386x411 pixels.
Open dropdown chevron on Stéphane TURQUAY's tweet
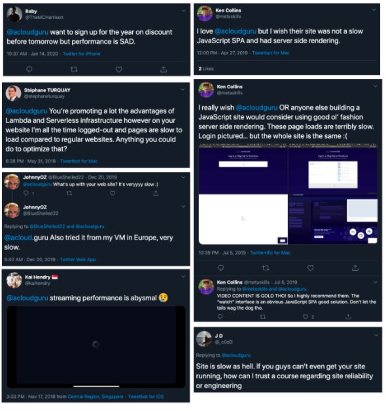[183, 90]
